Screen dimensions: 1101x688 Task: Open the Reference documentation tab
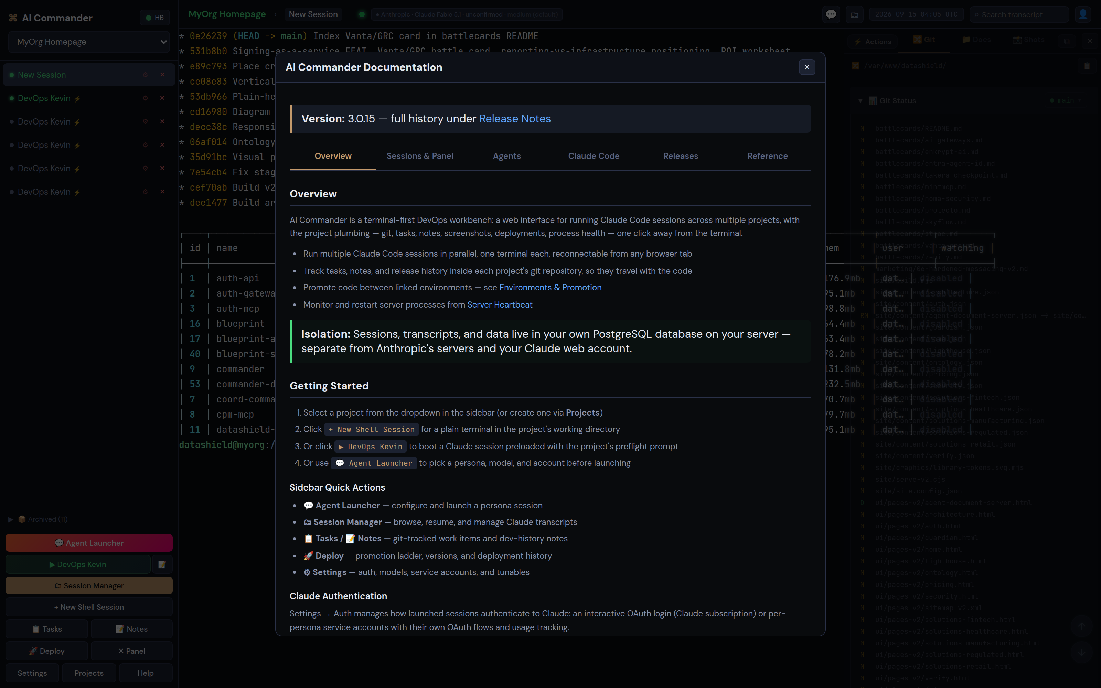[768, 156]
